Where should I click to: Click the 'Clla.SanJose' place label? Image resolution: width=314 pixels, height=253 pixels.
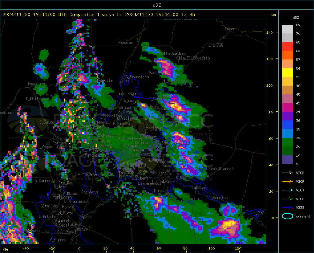point(174,54)
